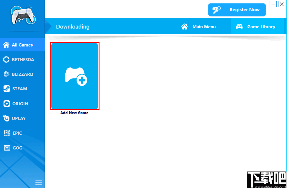Click the Add New Game tile
This screenshot has height=188, width=287.
pyautogui.click(x=74, y=76)
